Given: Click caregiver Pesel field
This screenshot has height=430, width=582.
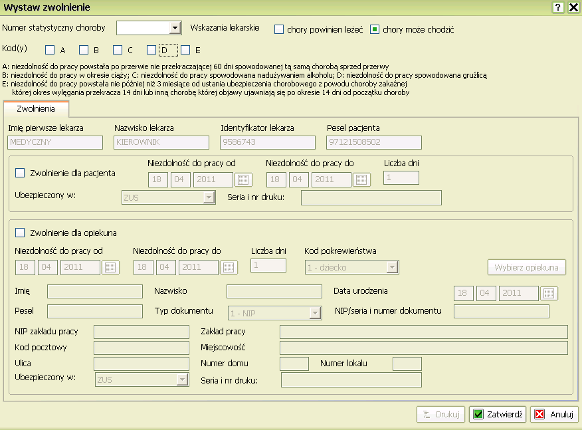Looking at the screenshot, I should [x=95, y=312].
